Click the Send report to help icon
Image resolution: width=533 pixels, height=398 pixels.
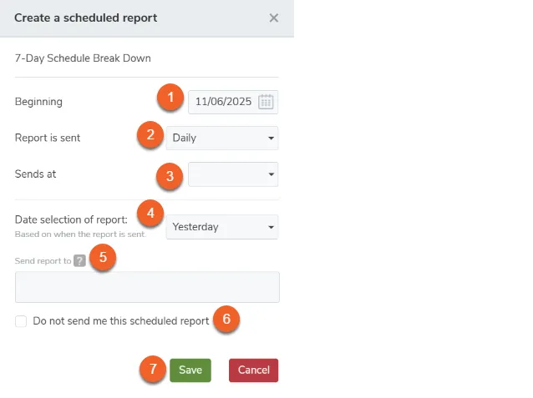coord(79,261)
